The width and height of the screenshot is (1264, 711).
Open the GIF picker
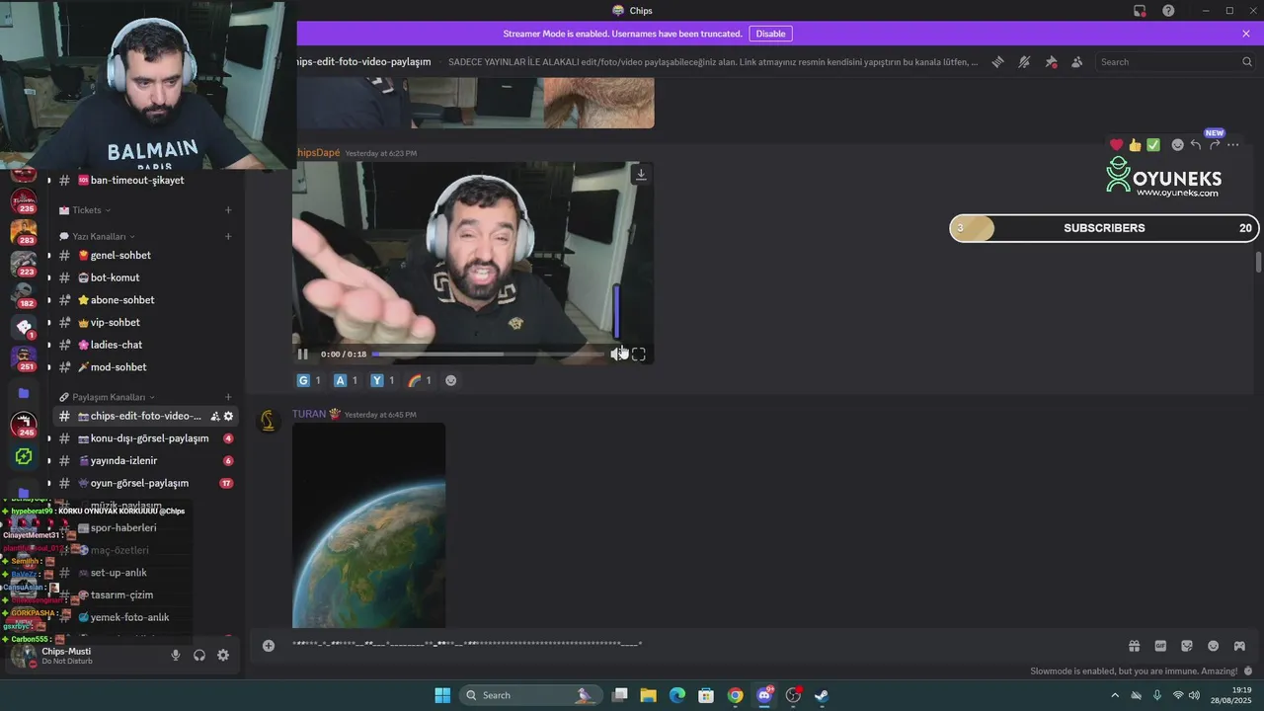click(1160, 646)
